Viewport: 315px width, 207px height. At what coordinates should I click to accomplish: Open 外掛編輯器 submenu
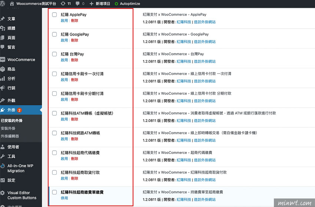coord(10,136)
